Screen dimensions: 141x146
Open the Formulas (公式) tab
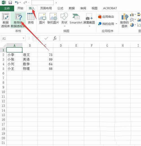click(x=60, y=8)
